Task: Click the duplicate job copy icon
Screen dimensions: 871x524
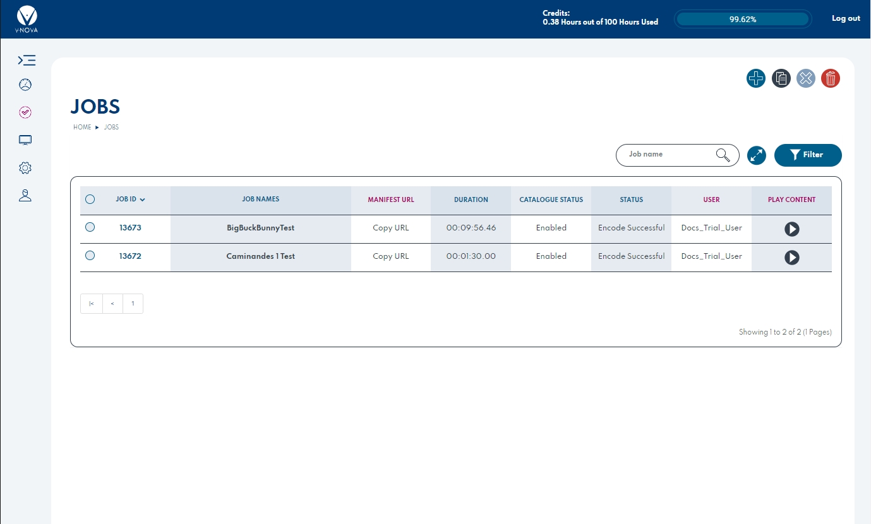Action: 781,78
